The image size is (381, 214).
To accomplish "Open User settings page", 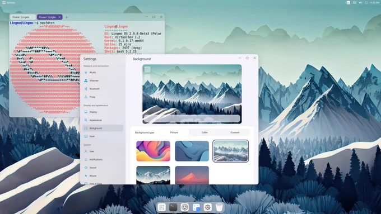I will pos(103,151).
